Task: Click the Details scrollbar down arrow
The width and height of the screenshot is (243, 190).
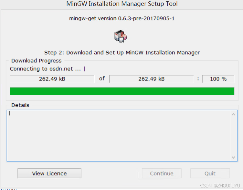Action: click(233, 157)
